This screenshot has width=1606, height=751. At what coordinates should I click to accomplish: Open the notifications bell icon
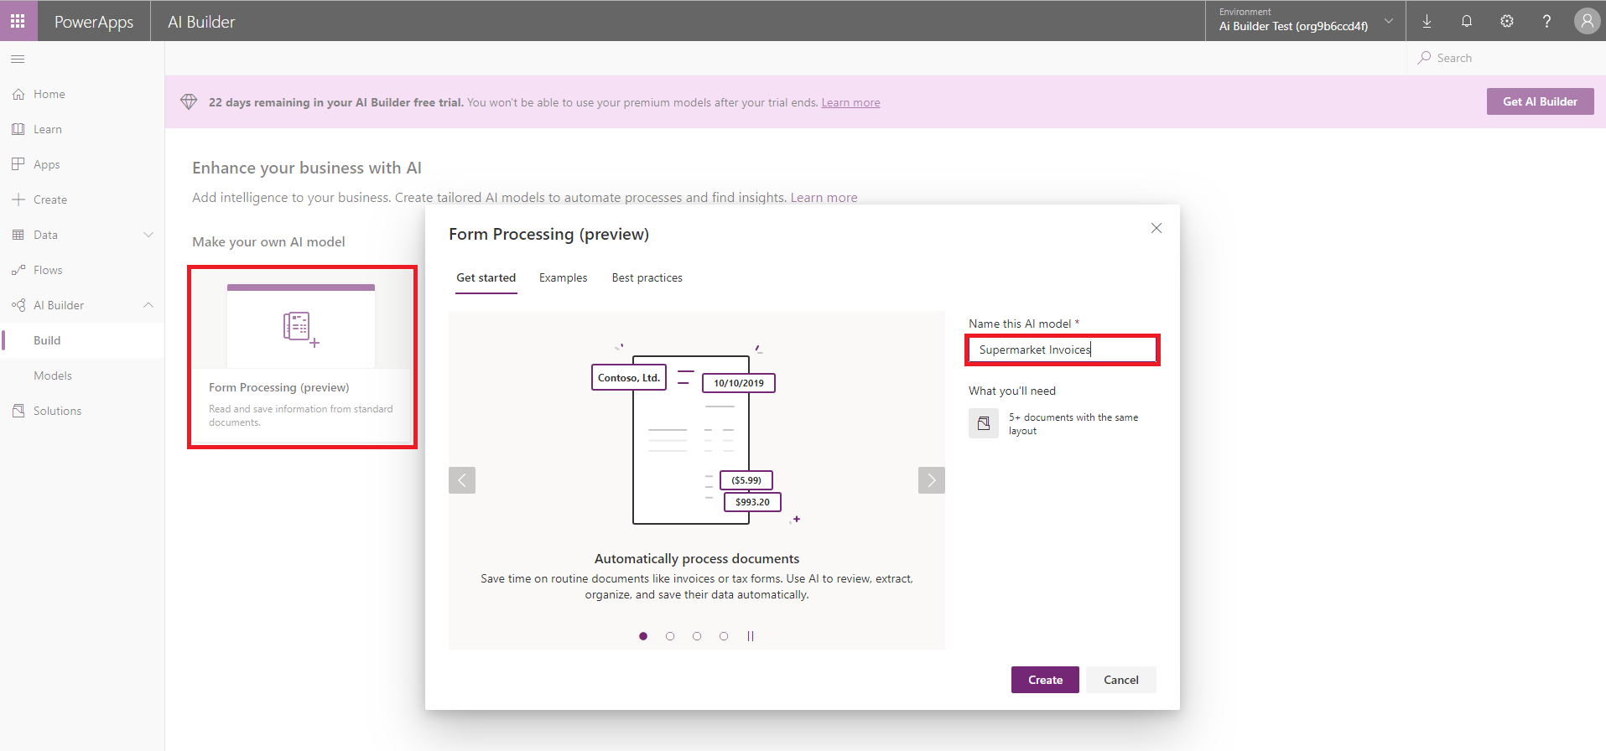tap(1467, 21)
